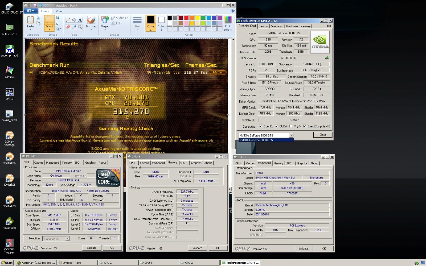The height and width of the screenshot is (266, 426).
Task: Open Caches tab in left CPU-Z window
Action: point(39,163)
